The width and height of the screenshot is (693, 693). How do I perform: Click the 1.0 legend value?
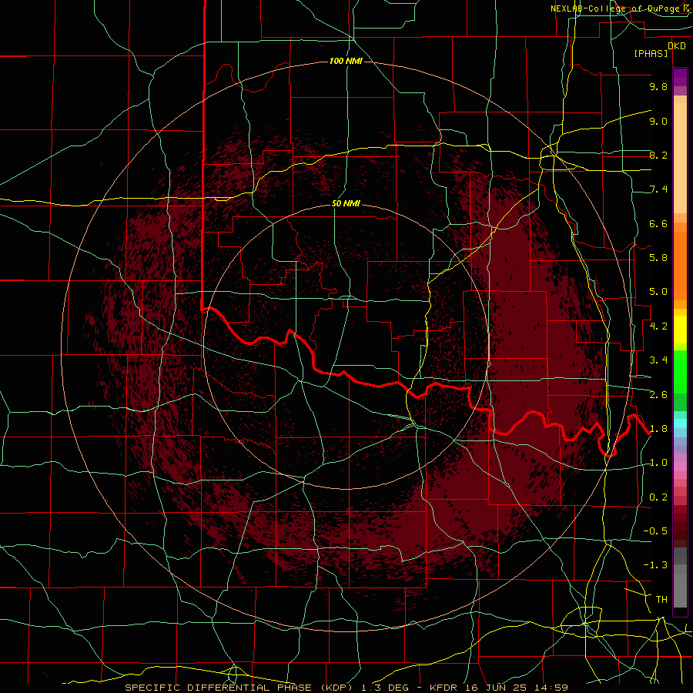[x=658, y=463]
